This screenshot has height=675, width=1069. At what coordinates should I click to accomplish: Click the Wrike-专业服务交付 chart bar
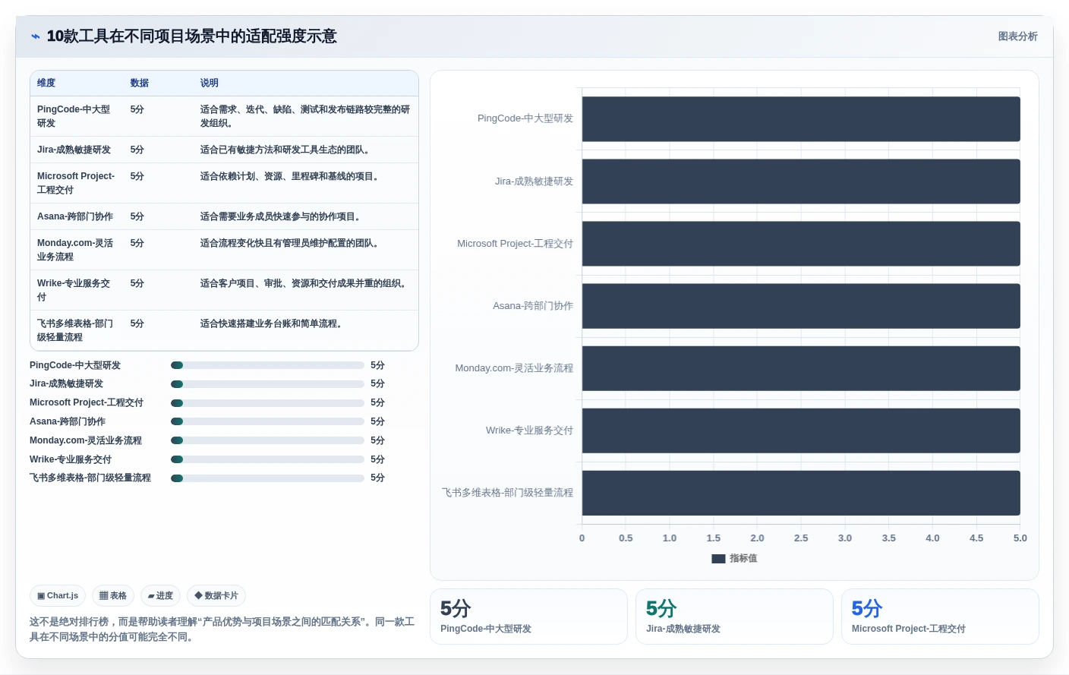pyautogui.click(x=801, y=431)
